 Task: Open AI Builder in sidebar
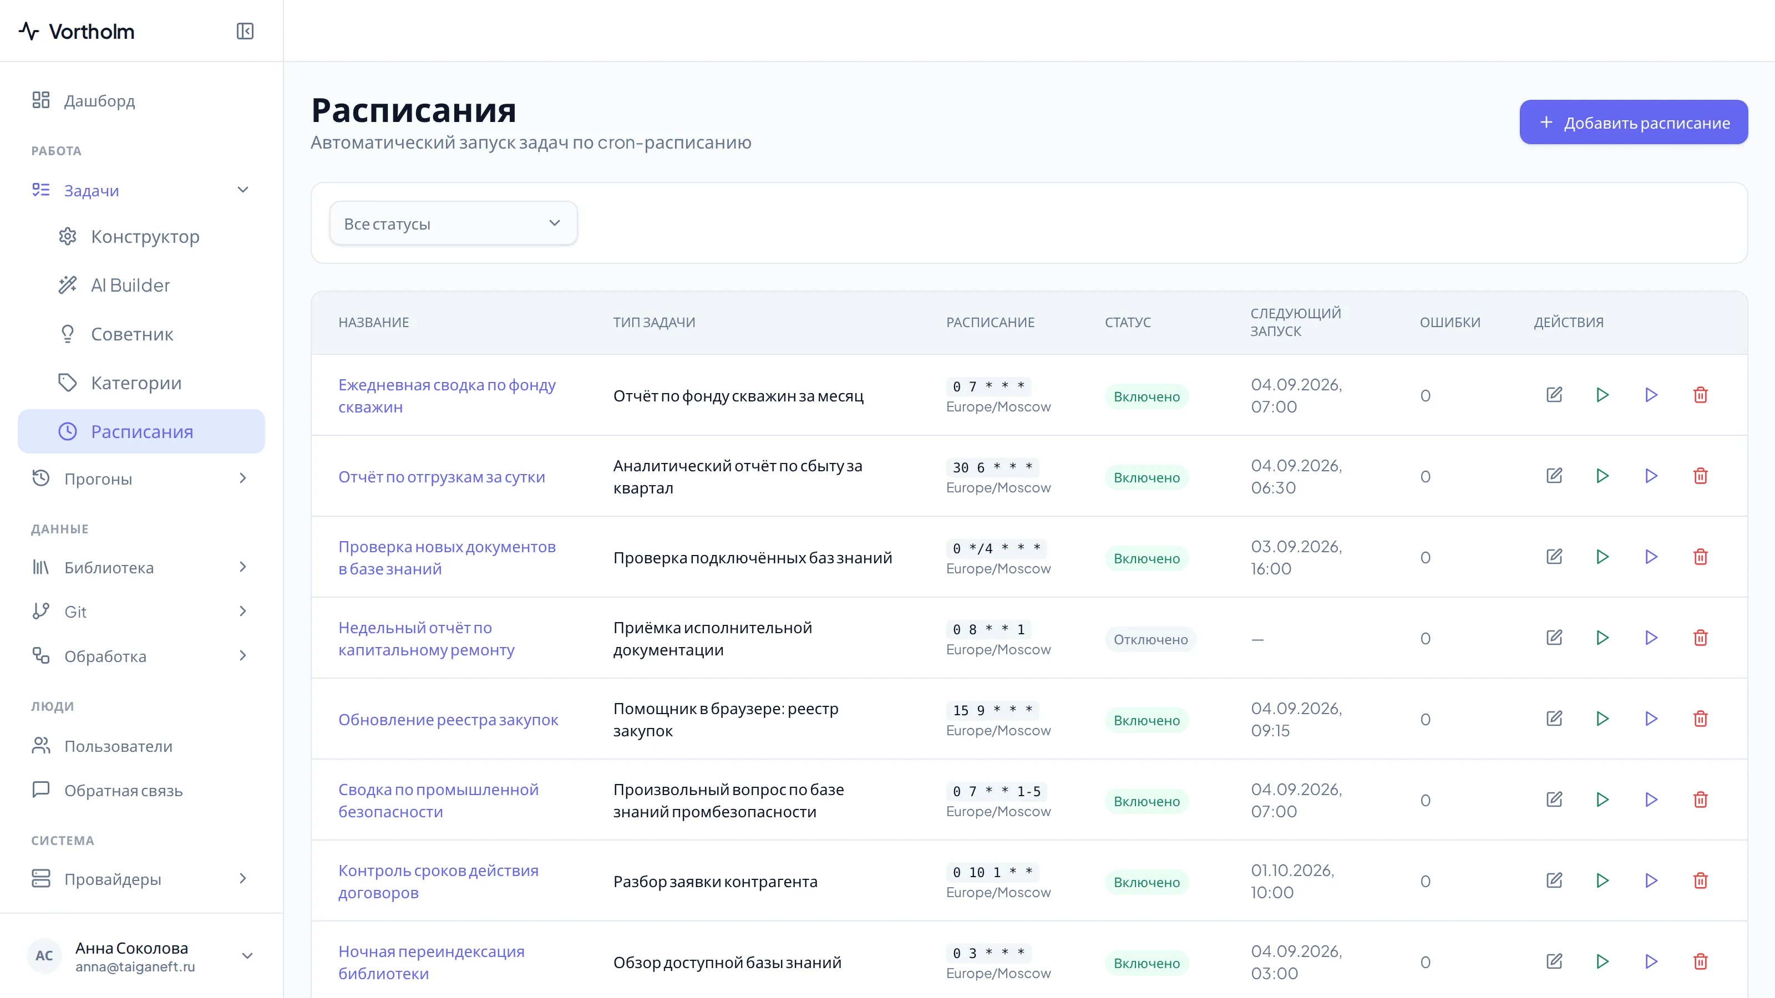141,285
